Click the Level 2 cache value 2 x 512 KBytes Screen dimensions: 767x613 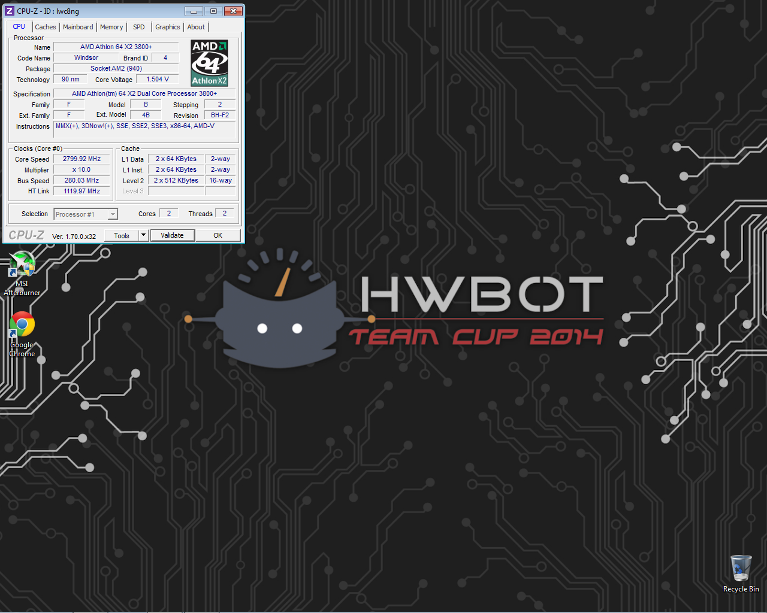coord(176,180)
